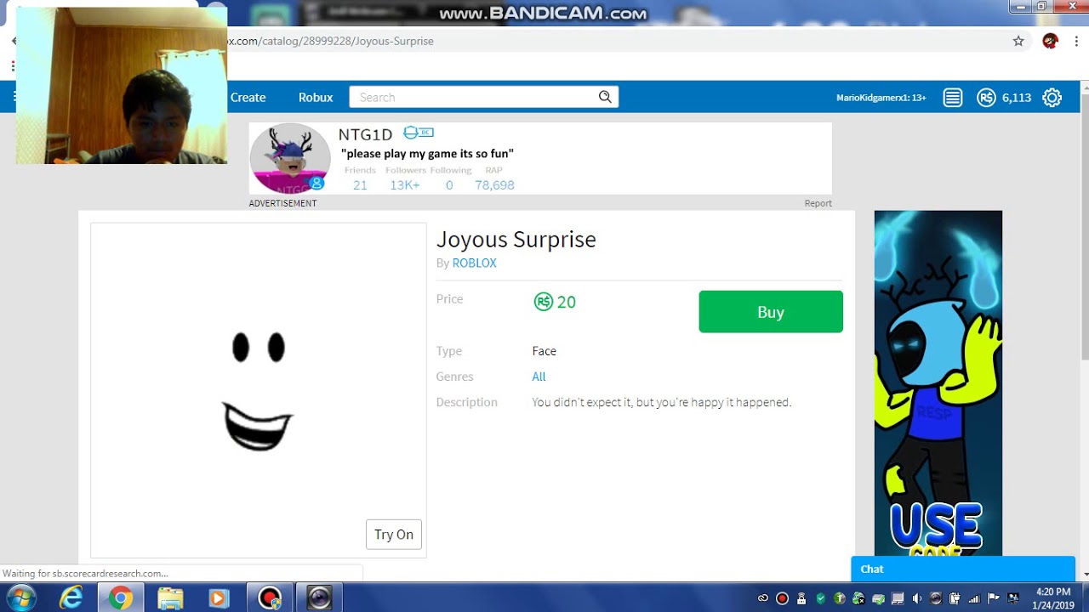Click the MarioKidgamerx1 username in header
Screen dimensions: 1089x612
(881, 98)
